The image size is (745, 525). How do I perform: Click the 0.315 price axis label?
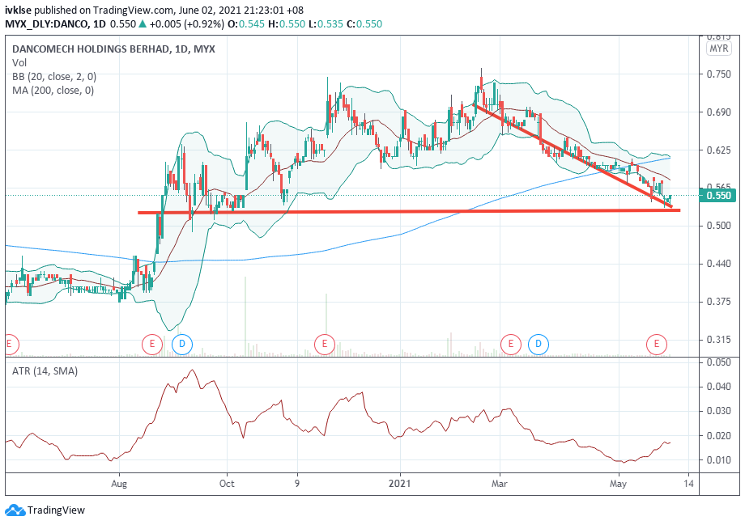tap(718, 340)
